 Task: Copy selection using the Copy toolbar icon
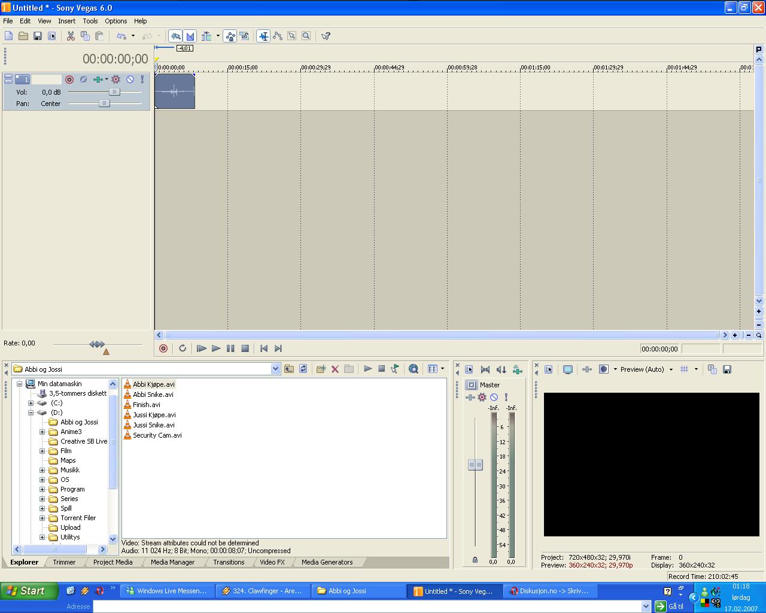85,36
